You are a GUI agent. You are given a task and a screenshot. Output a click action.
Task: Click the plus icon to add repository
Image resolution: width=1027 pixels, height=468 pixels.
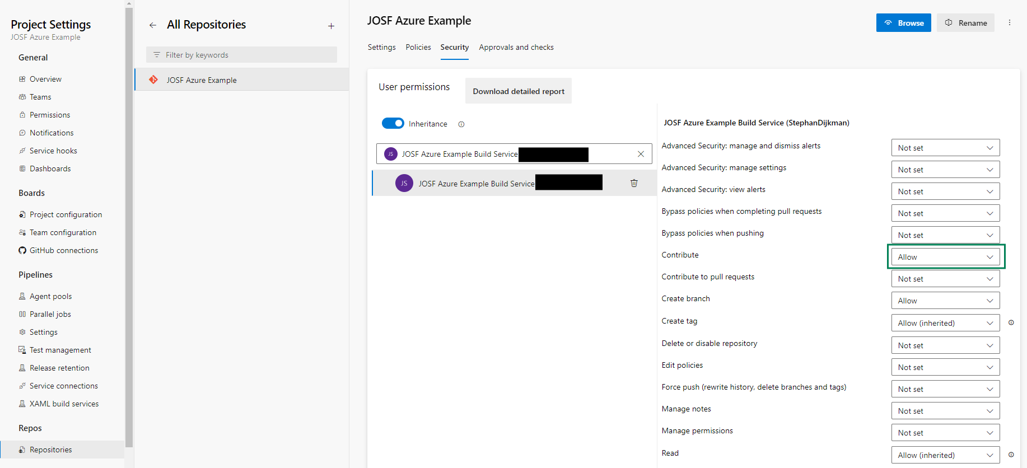coord(331,26)
